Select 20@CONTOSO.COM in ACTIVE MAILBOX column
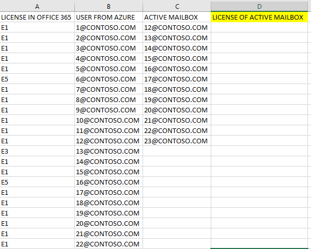This screenshot has height=249, width=311. pos(177,110)
